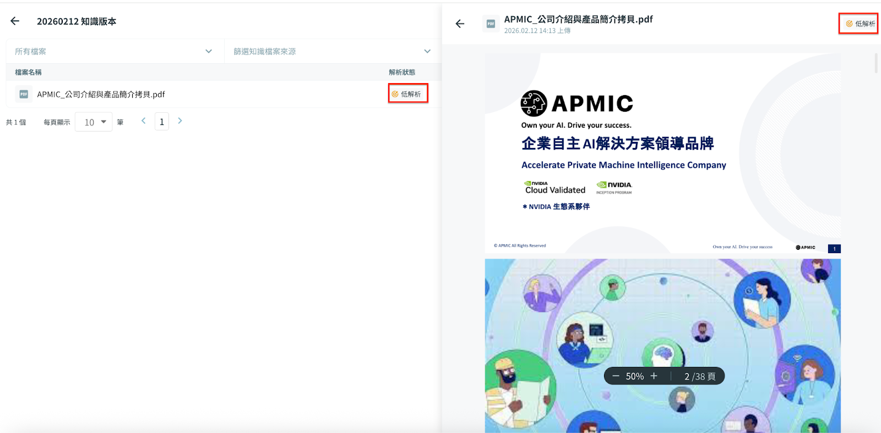Viewport: 881px width, 433px height.
Task: Select page 1 in pagination
Action: tap(162, 122)
